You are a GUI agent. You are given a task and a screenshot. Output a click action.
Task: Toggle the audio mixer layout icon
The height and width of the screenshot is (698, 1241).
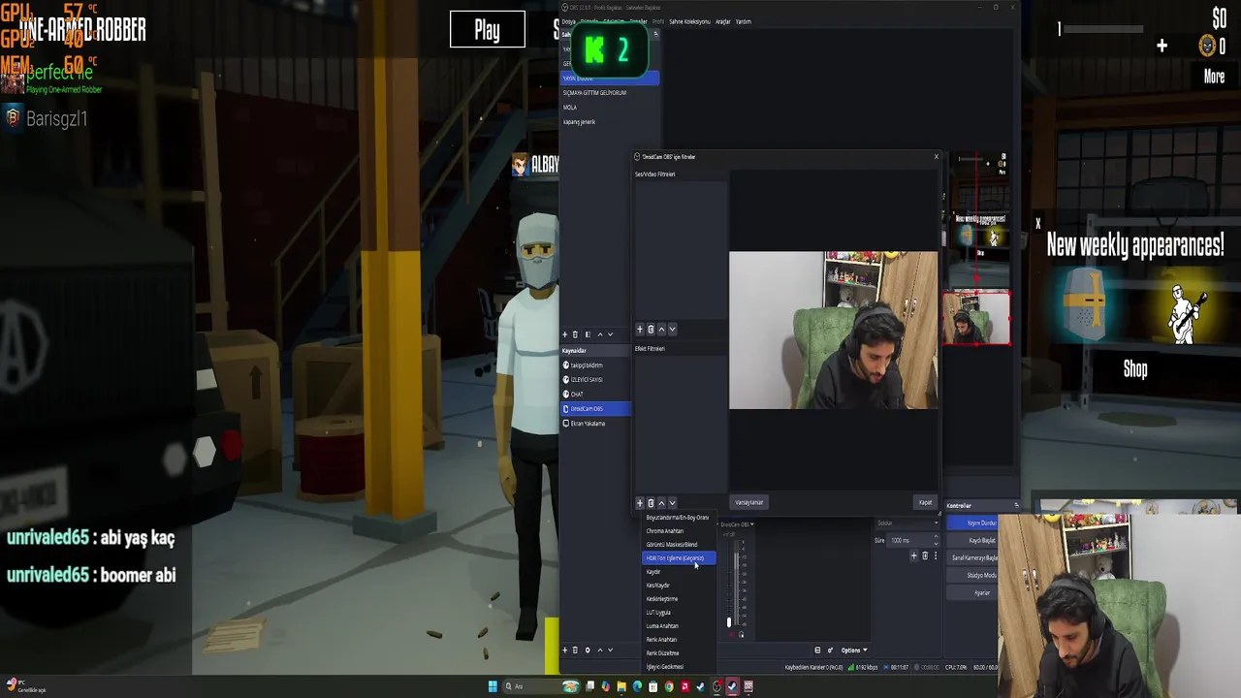(x=817, y=650)
